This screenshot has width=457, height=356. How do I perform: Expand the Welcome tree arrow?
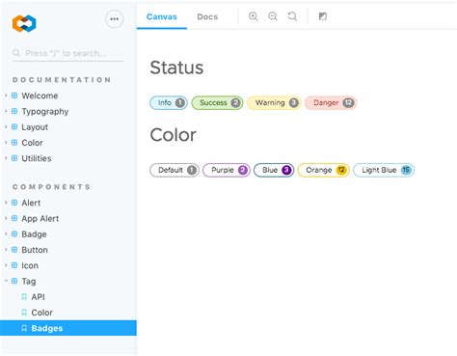click(x=6, y=96)
